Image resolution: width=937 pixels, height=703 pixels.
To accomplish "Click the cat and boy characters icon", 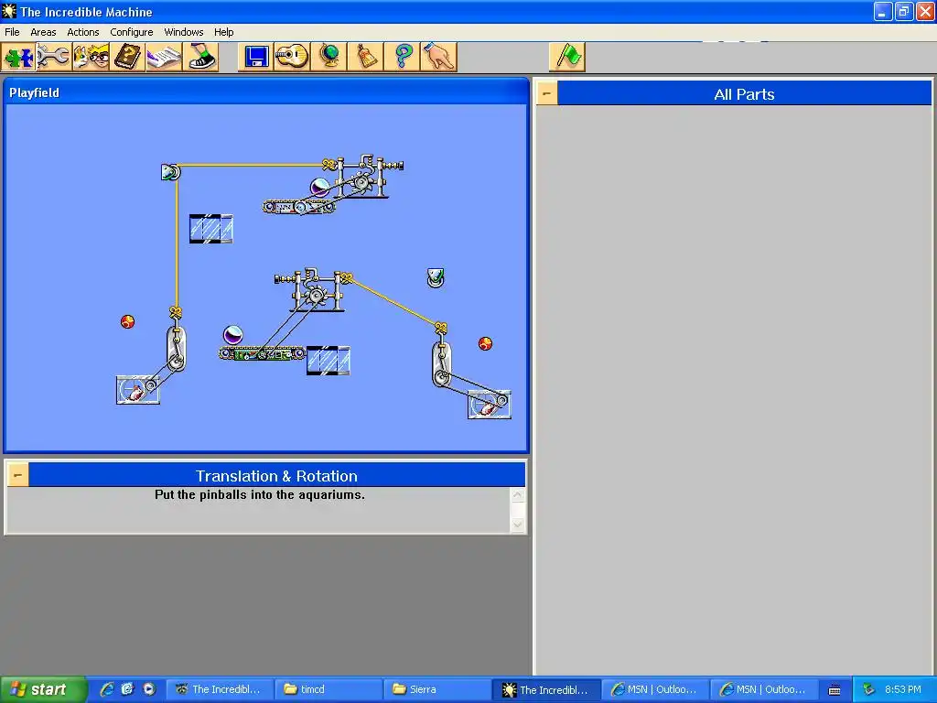I will [91, 58].
